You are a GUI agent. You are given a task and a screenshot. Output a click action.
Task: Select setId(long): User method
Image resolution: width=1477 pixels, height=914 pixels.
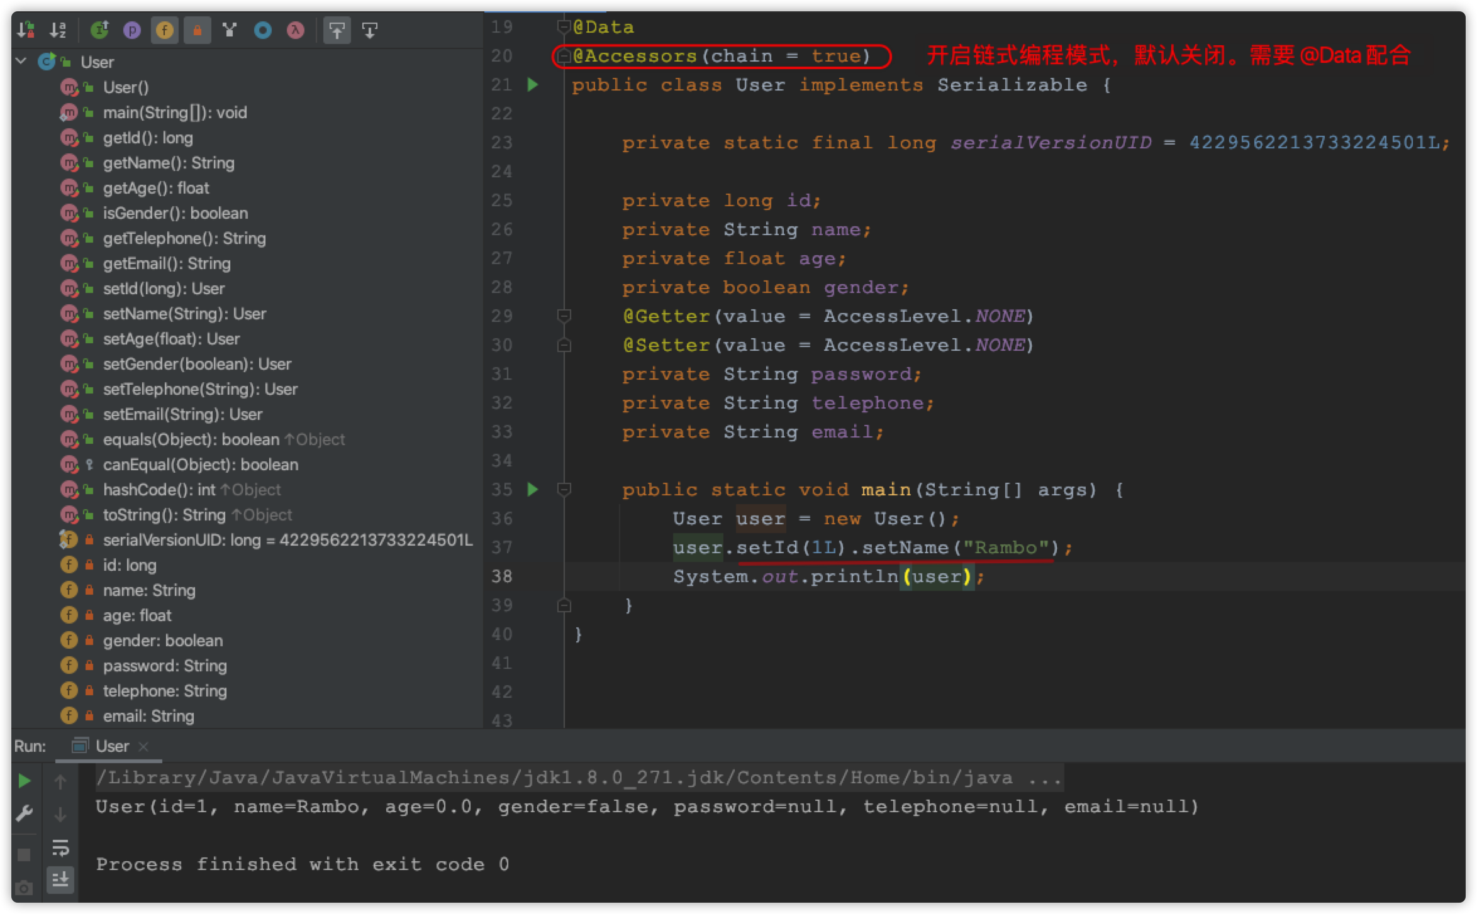click(x=164, y=289)
